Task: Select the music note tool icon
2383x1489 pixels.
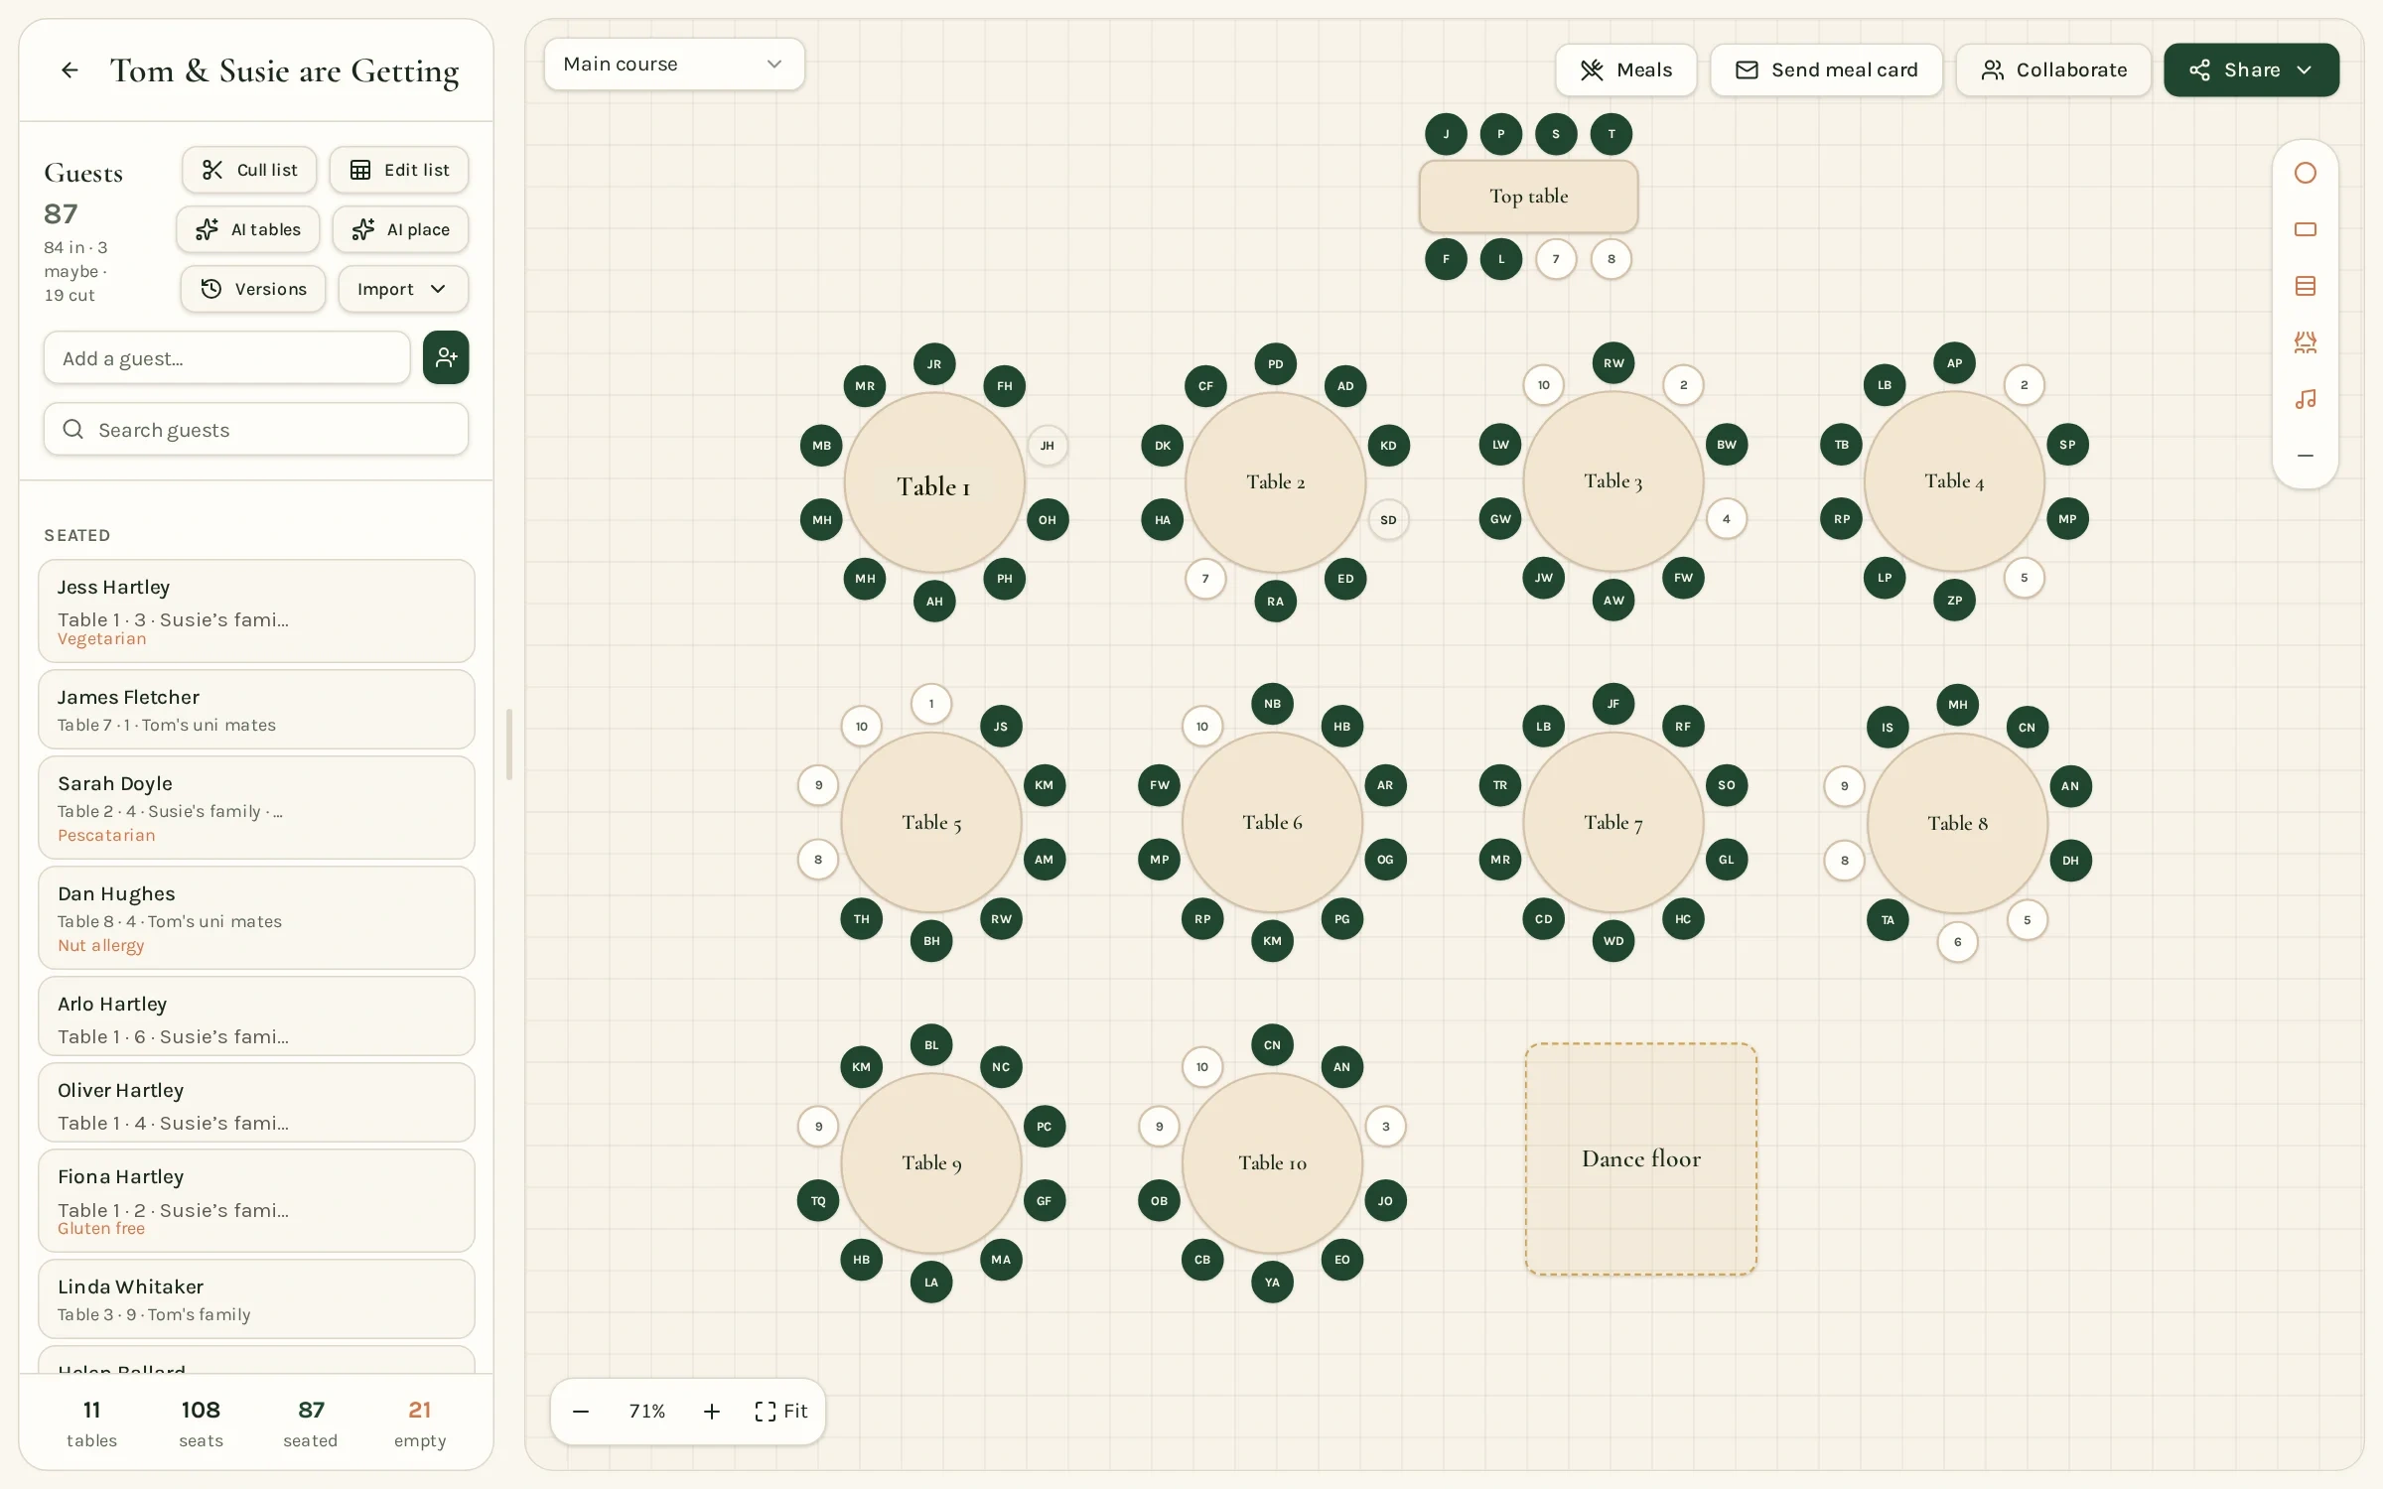Action: point(2306,399)
